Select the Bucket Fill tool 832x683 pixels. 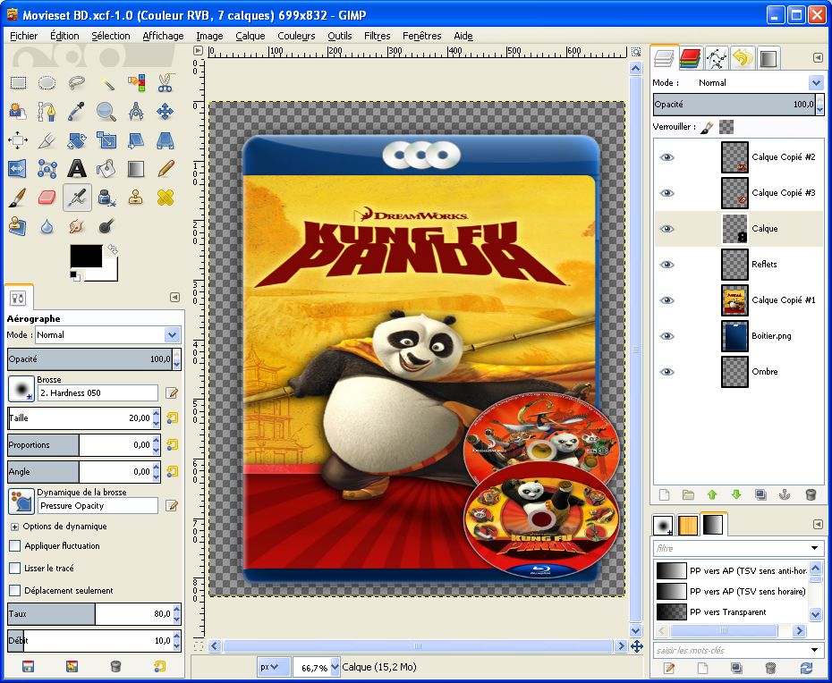pyautogui.click(x=106, y=169)
